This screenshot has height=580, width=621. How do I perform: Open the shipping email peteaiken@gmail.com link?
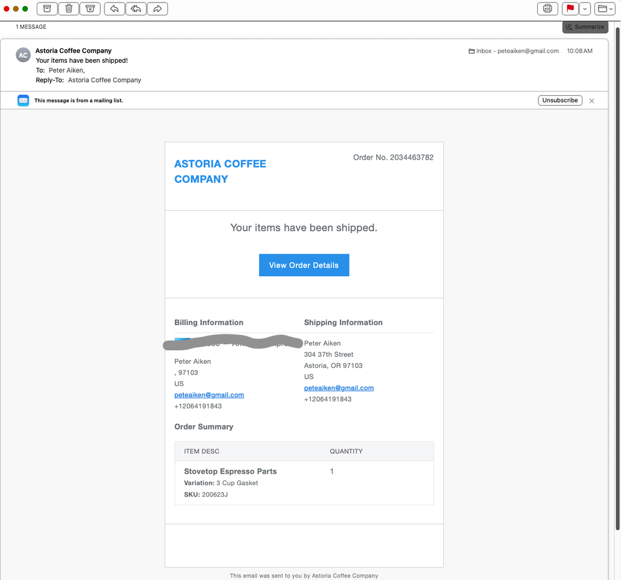[x=339, y=388]
